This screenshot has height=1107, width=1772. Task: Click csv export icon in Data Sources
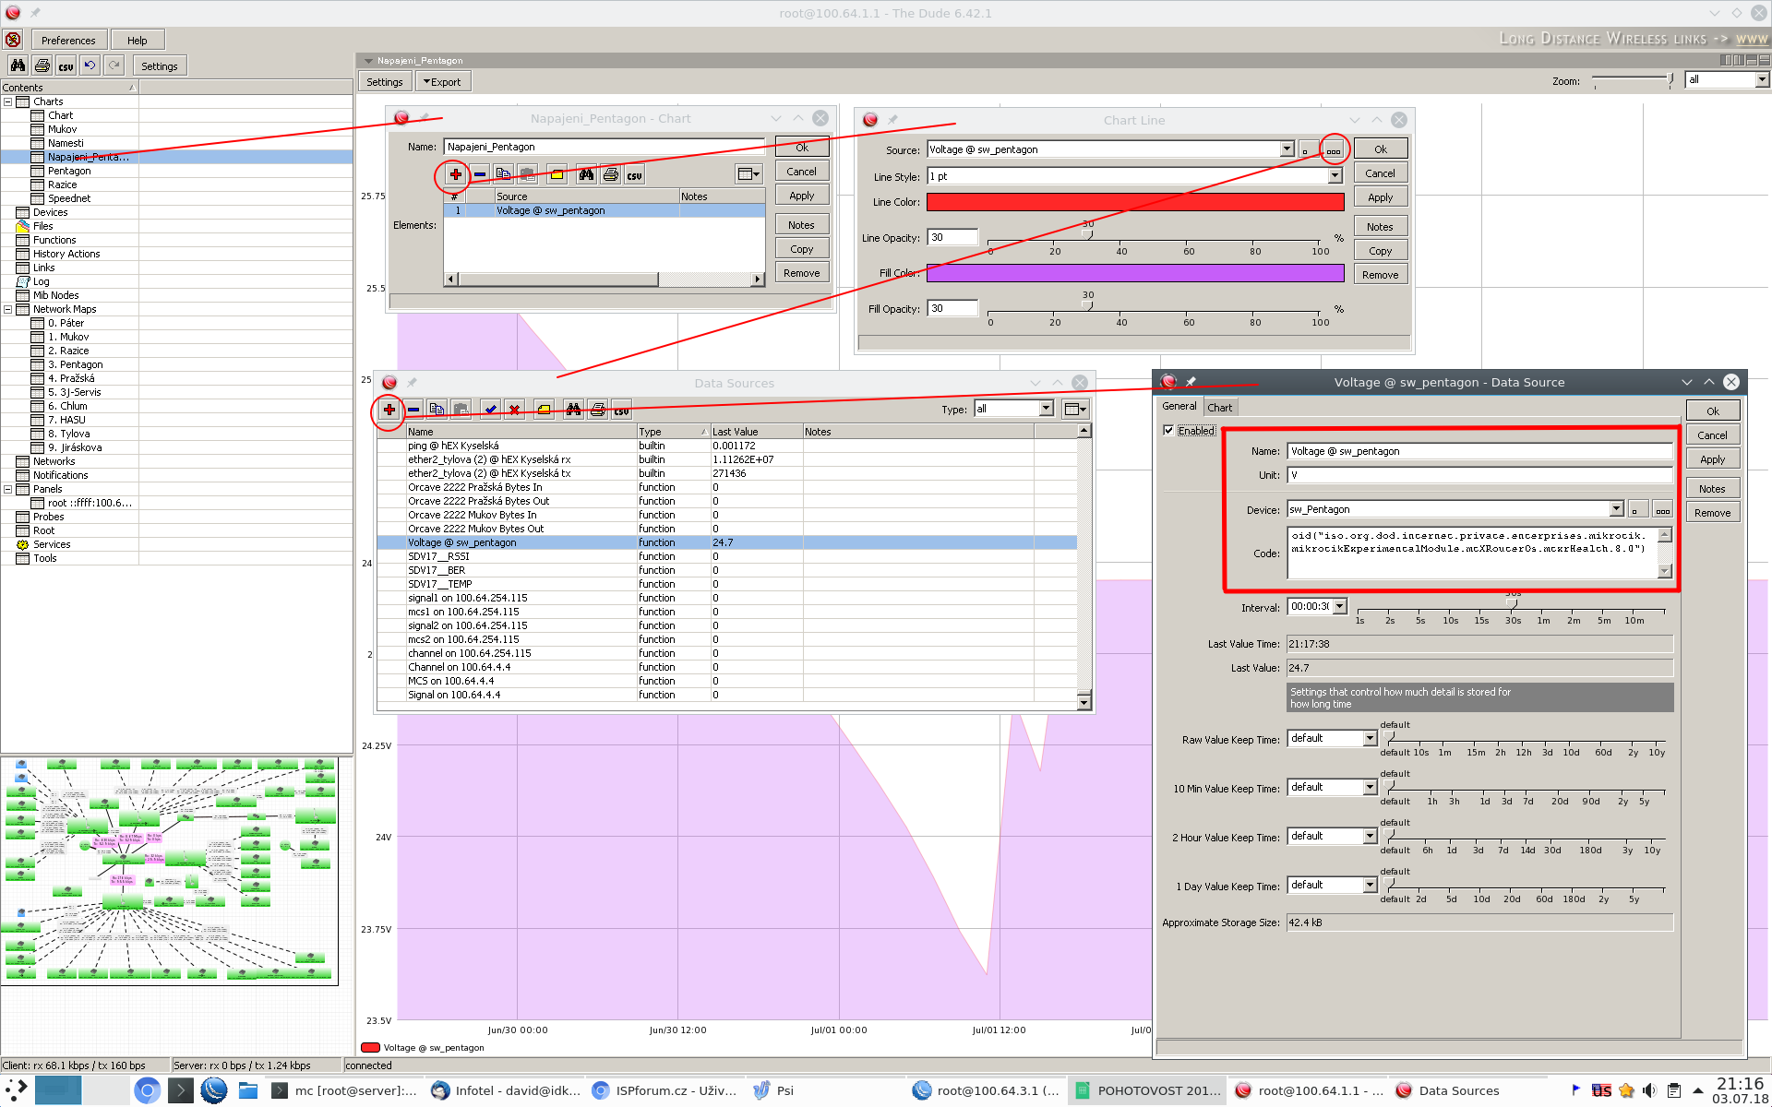pyautogui.click(x=622, y=410)
